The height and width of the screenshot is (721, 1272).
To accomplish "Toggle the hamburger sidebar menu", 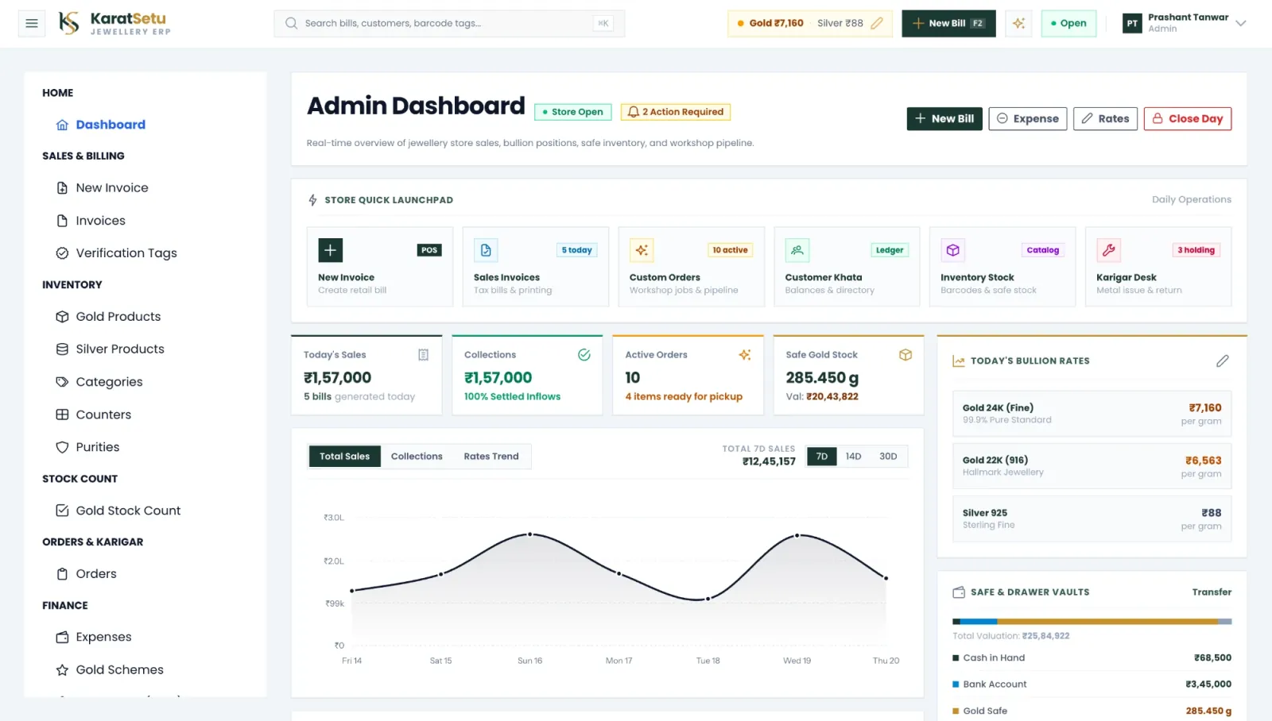I will [x=32, y=23].
